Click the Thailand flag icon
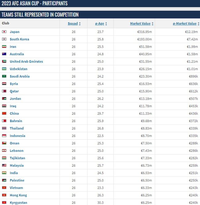This screenshot has height=205, width=200. (4, 128)
